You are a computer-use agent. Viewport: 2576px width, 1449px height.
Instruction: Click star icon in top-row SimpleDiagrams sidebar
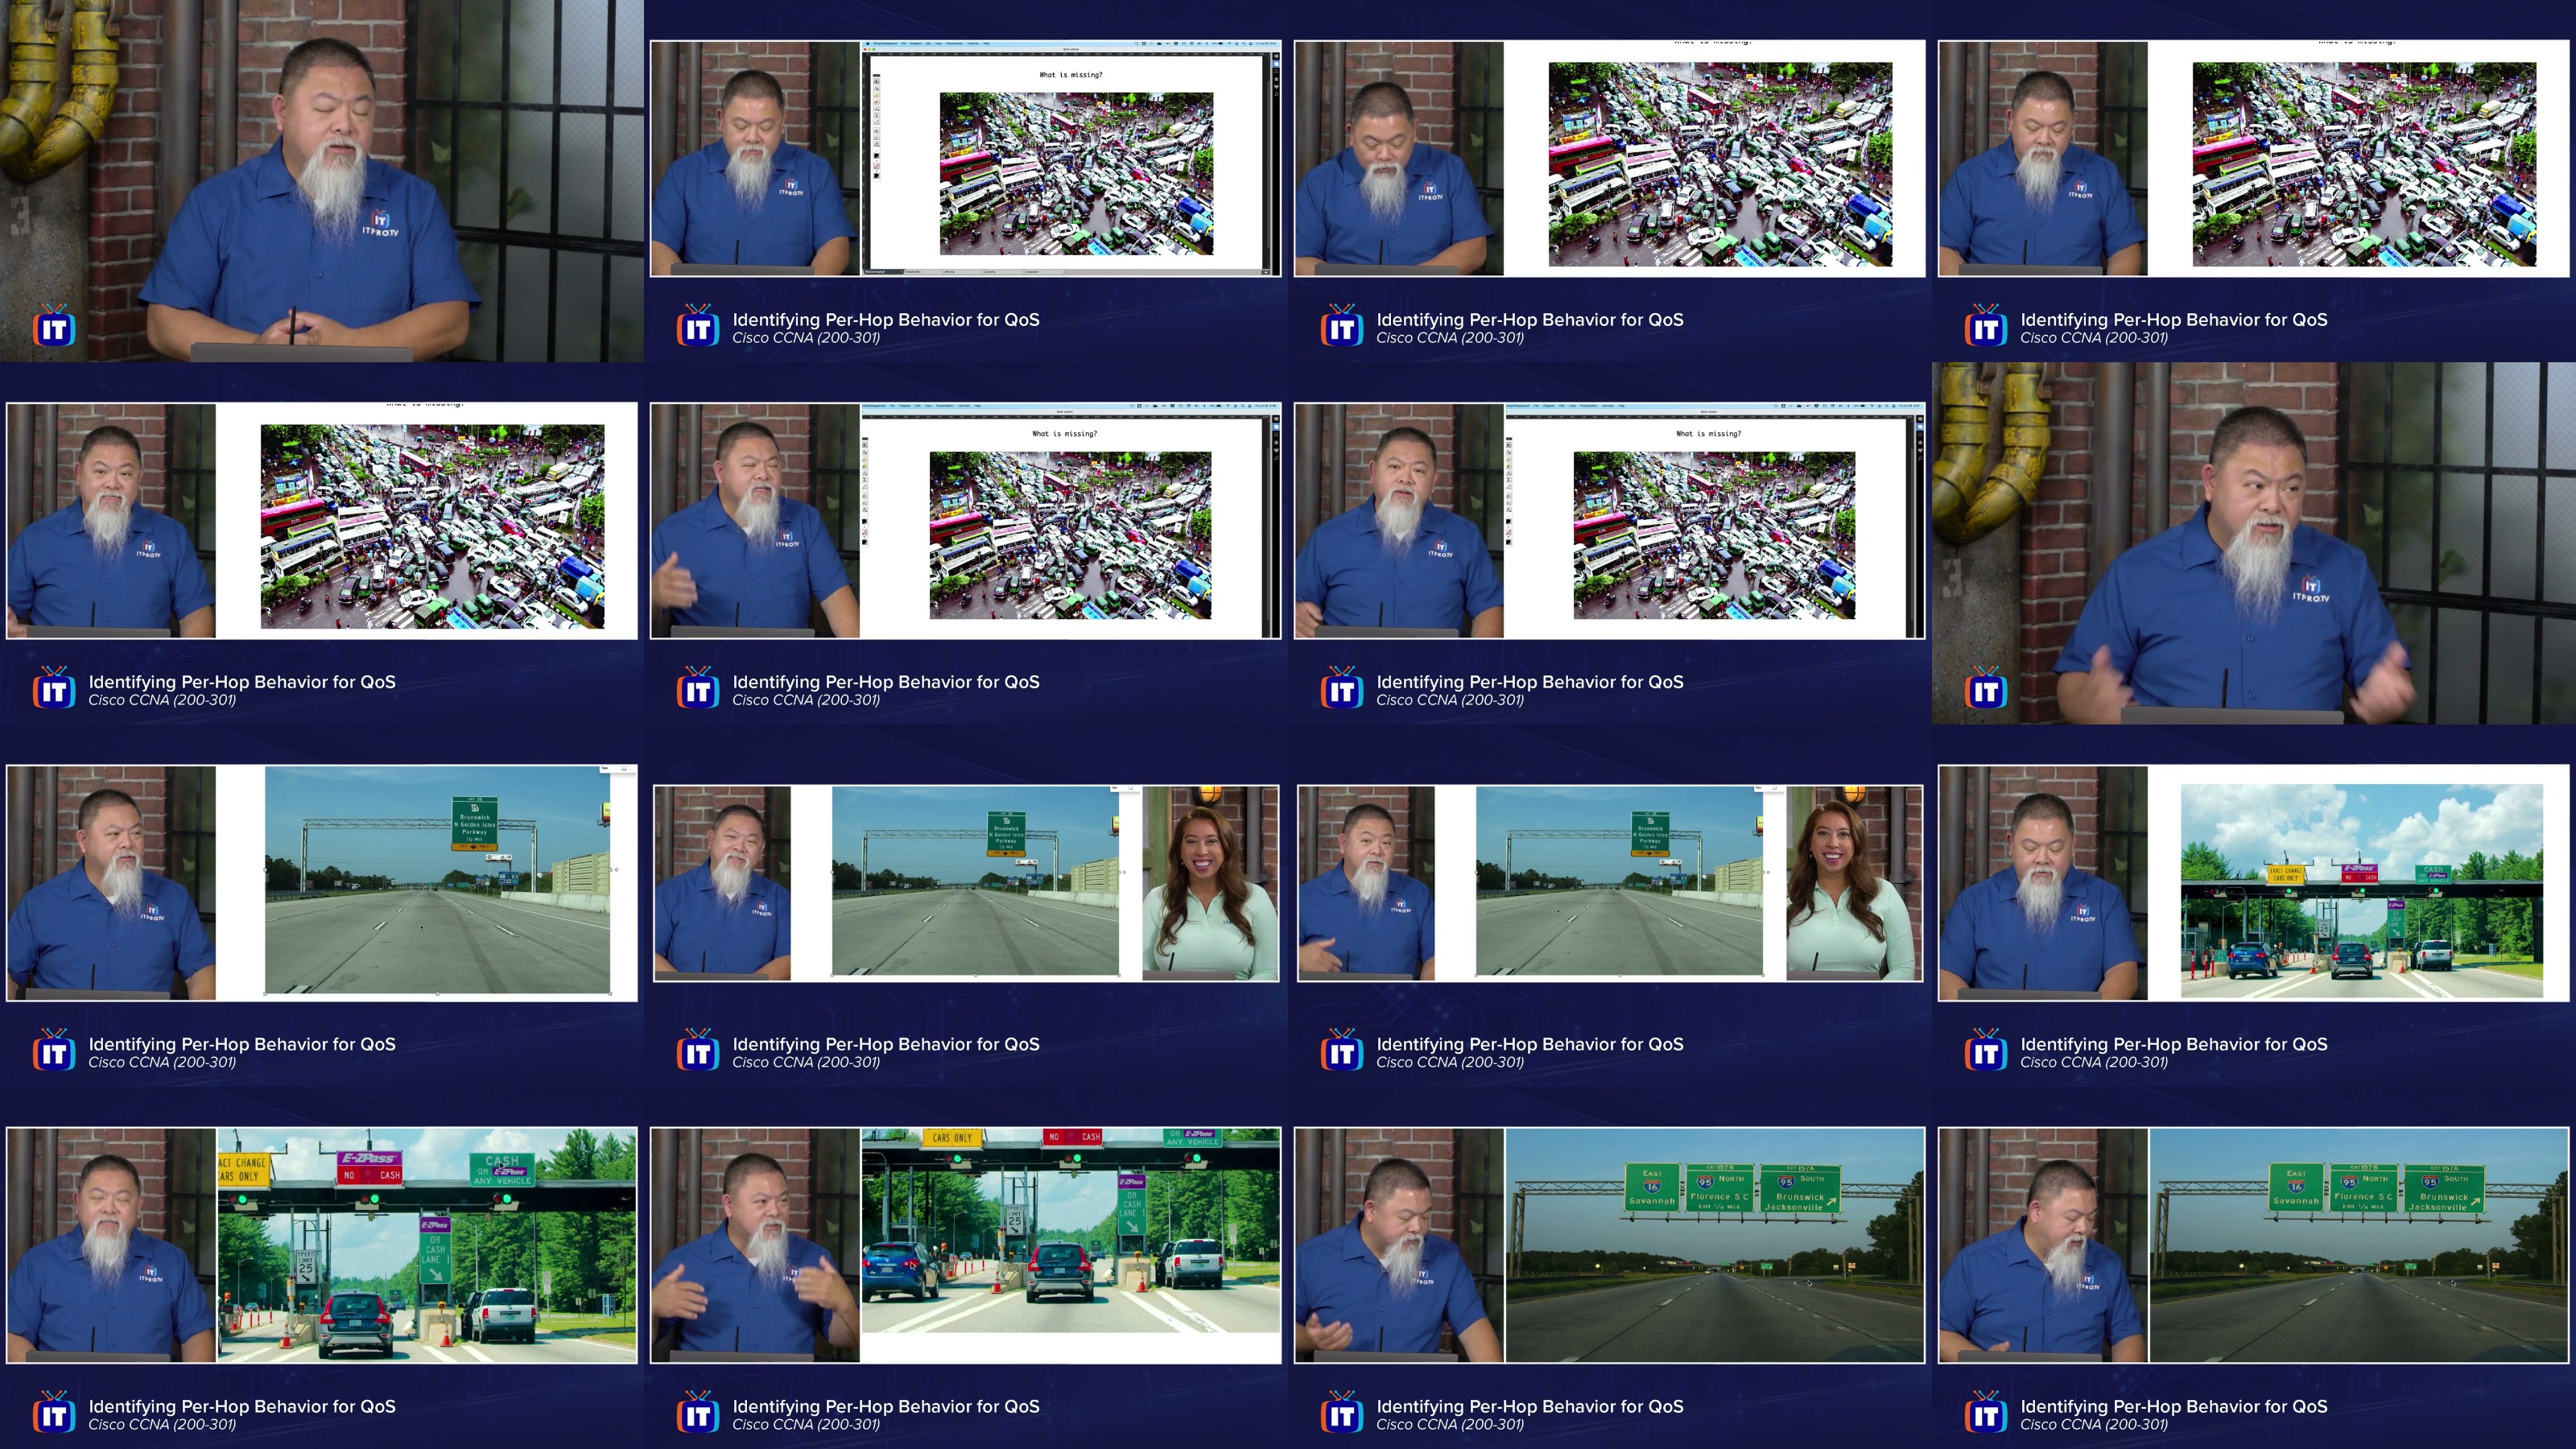point(1276,79)
